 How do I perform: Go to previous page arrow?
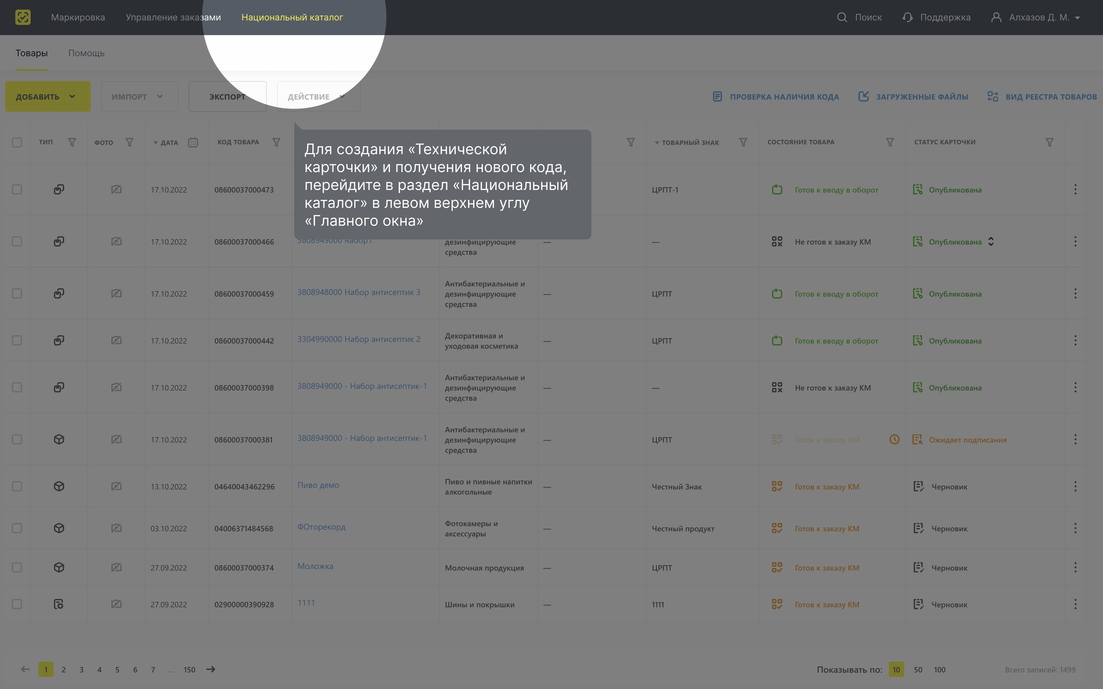pyautogui.click(x=26, y=670)
